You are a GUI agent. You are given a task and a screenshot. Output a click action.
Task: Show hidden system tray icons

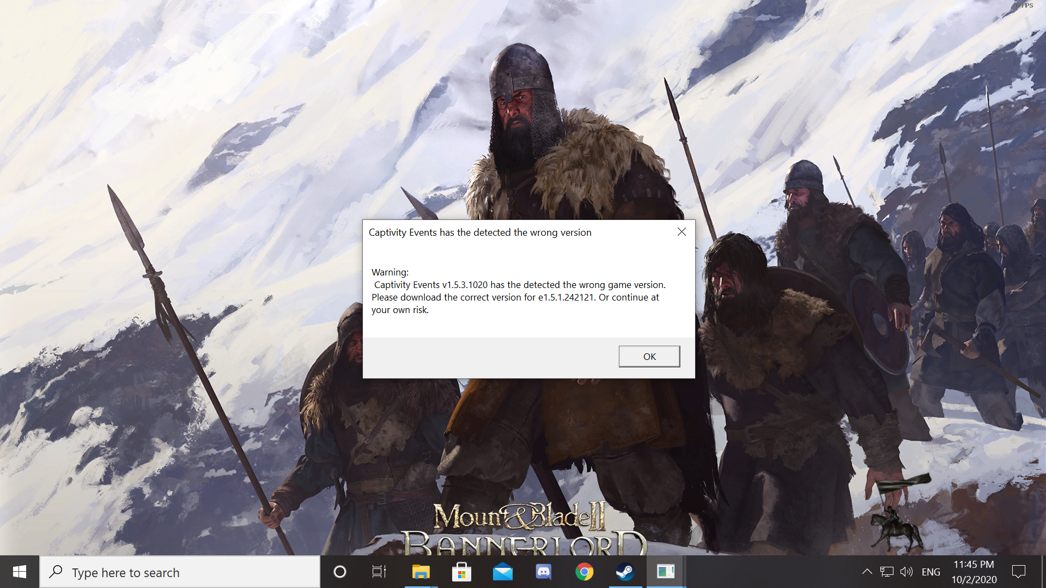[x=867, y=572]
